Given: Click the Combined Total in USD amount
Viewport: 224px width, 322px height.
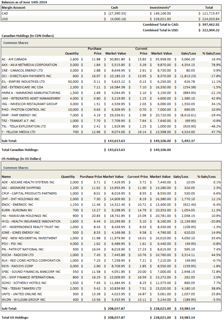Looking at the screenshot, I should click(209, 30).
